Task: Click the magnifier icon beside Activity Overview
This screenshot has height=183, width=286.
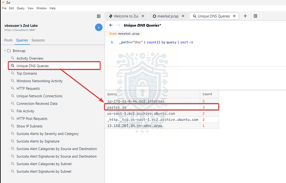Action: click(13, 58)
